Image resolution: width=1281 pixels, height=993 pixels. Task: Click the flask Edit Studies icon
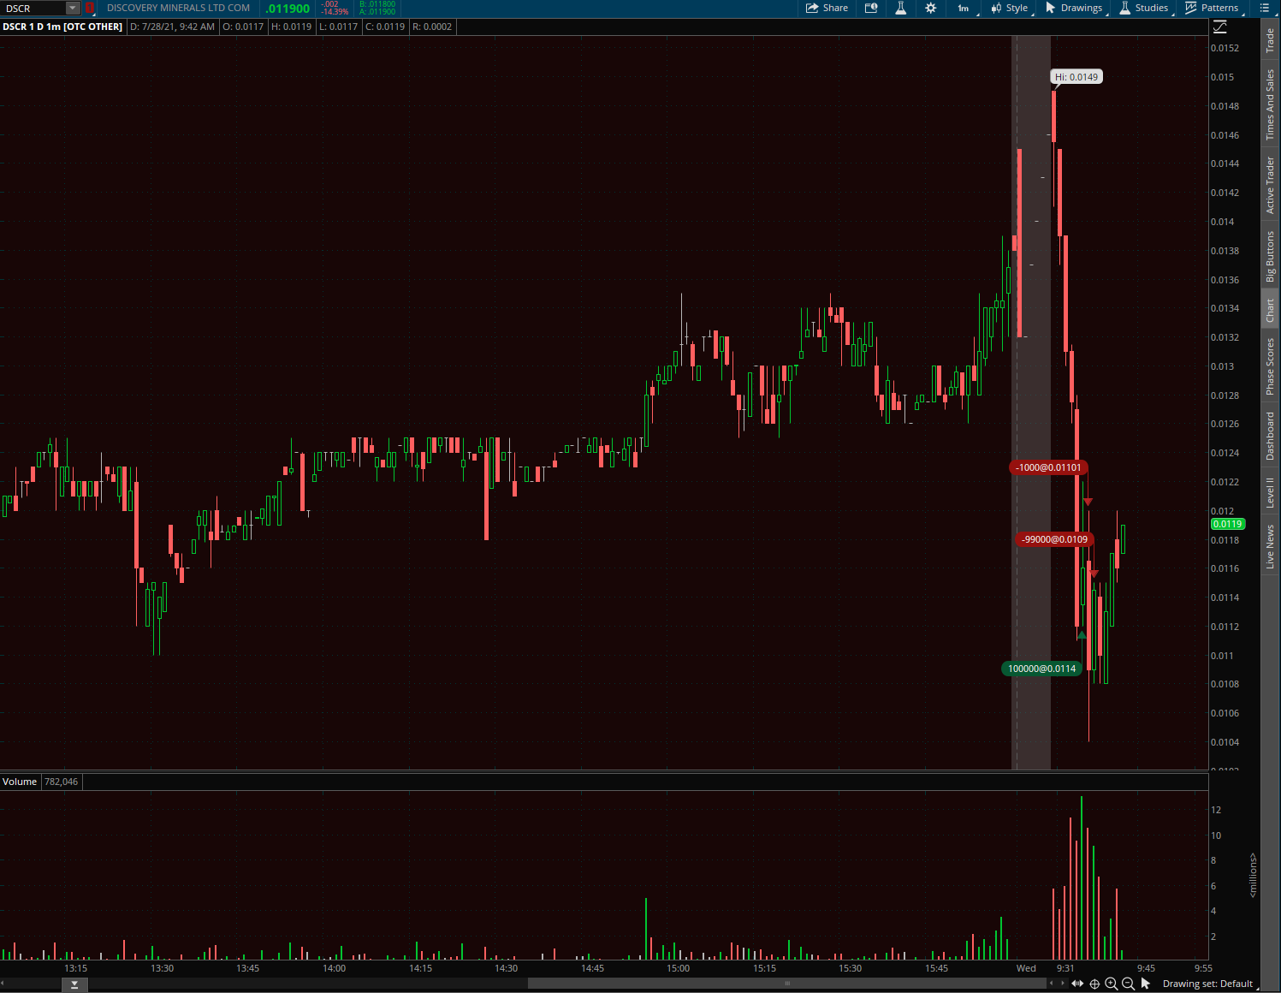(x=900, y=9)
